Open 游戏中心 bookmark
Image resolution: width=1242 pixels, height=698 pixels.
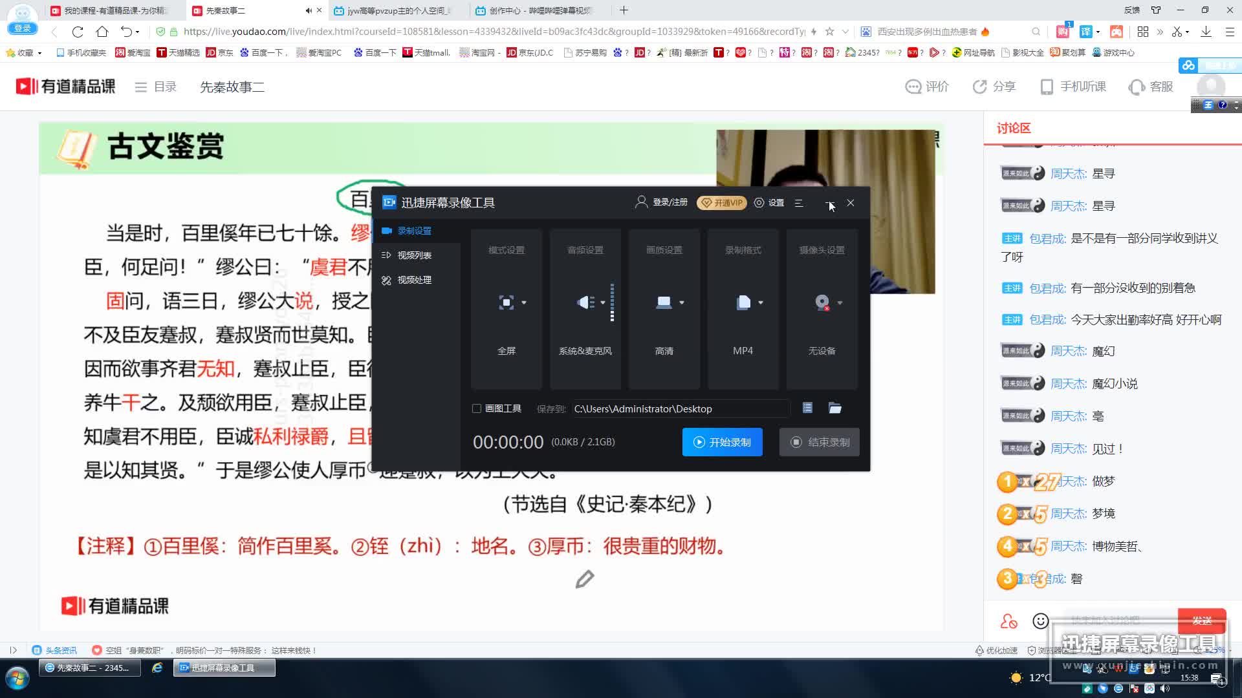pyautogui.click(x=1113, y=52)
